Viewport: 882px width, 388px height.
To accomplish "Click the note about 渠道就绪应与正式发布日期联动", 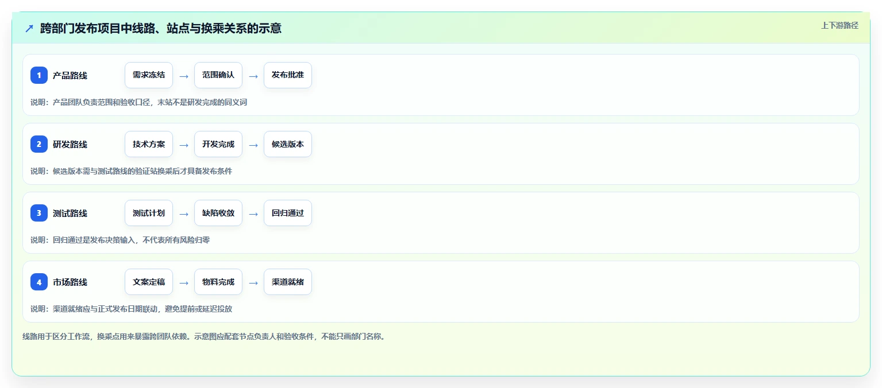I will tap(131, 309).
